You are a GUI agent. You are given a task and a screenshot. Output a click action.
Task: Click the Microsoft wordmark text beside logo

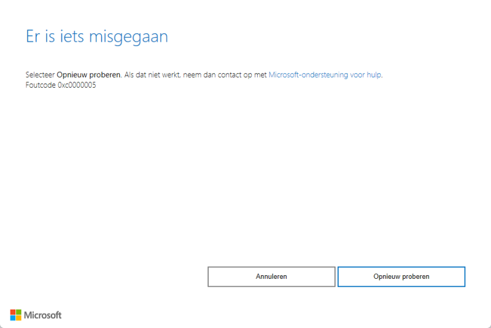point(43,315)
